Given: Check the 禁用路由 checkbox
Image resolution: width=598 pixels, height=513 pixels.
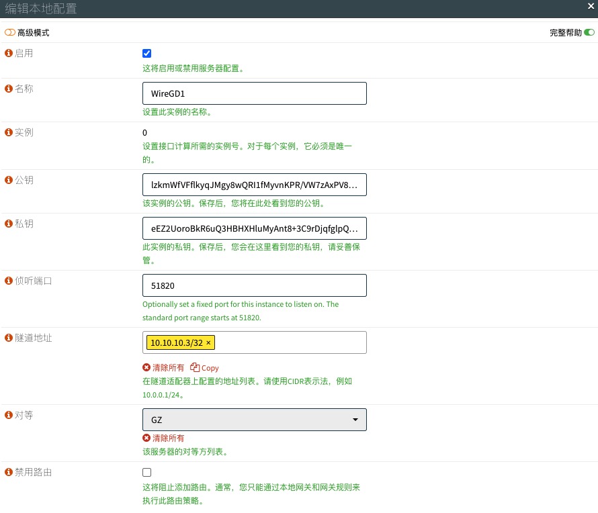Looking at the screenshot, I should (x=147, y=473).
